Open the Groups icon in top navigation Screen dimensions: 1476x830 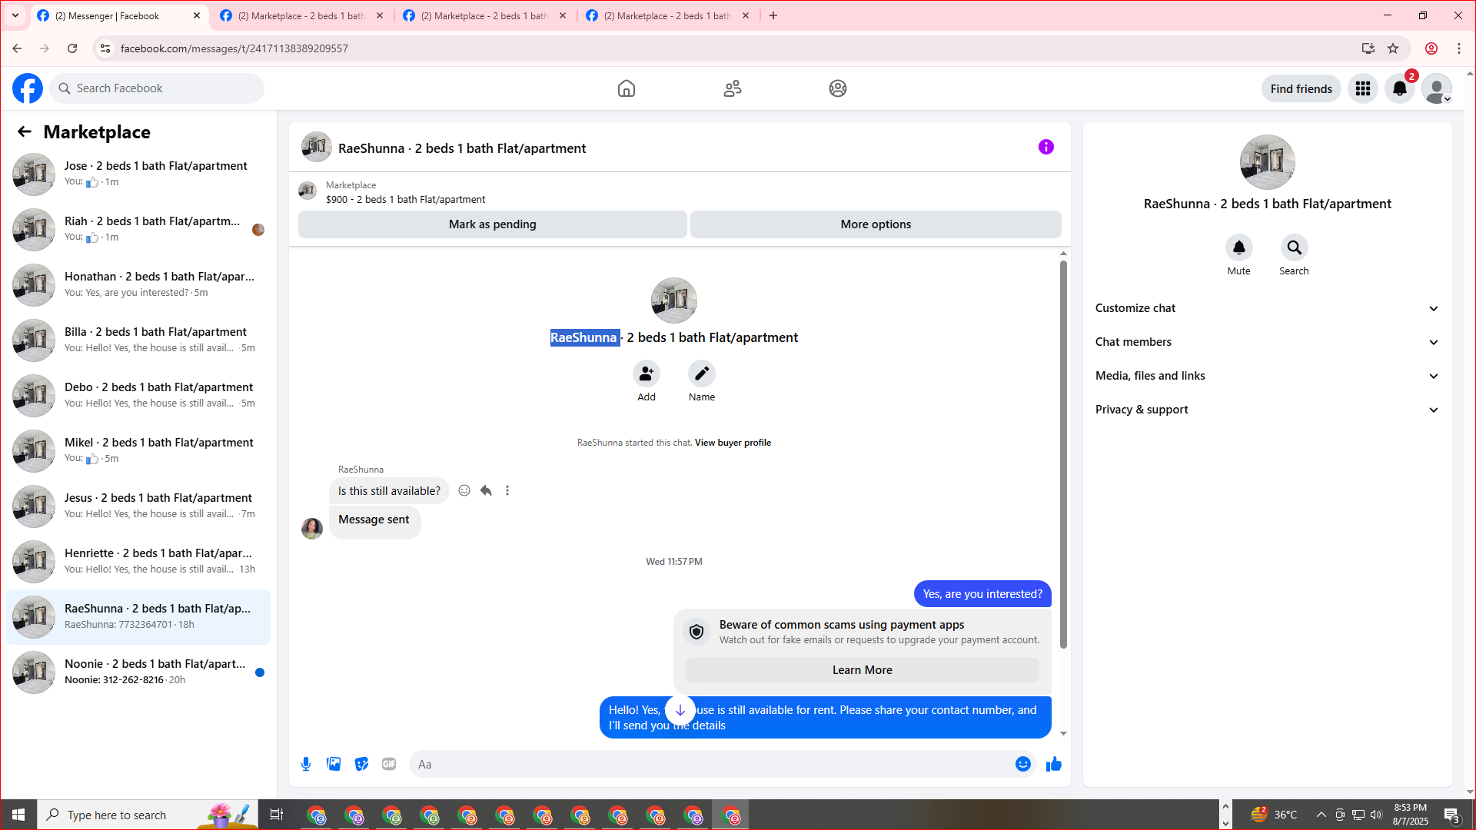[x=838, y=88]
